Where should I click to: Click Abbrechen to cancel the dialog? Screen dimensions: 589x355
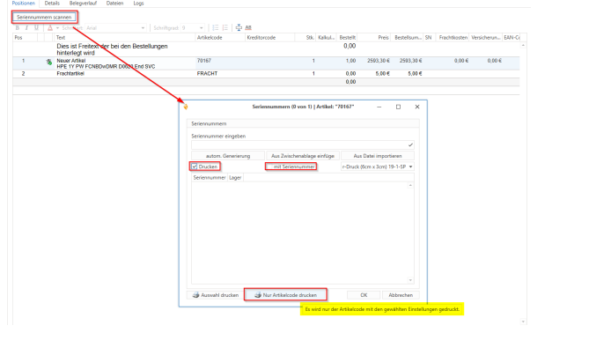click(400, 295)
